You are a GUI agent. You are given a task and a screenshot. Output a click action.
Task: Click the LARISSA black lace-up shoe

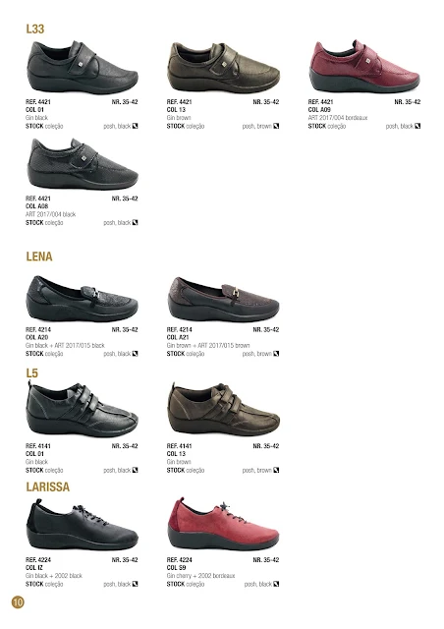click(x=83, y=525)
